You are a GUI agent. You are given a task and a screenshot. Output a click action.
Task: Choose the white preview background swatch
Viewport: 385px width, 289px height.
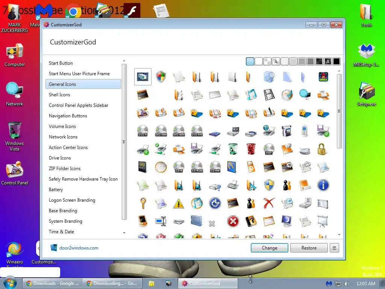coord(259,61)
